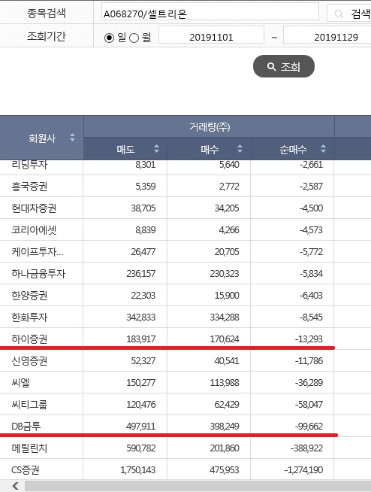Viewport: 371px width, 492px height.
Task: Click 씨엘 net buy value -36,289
Action: pos(309,383)
